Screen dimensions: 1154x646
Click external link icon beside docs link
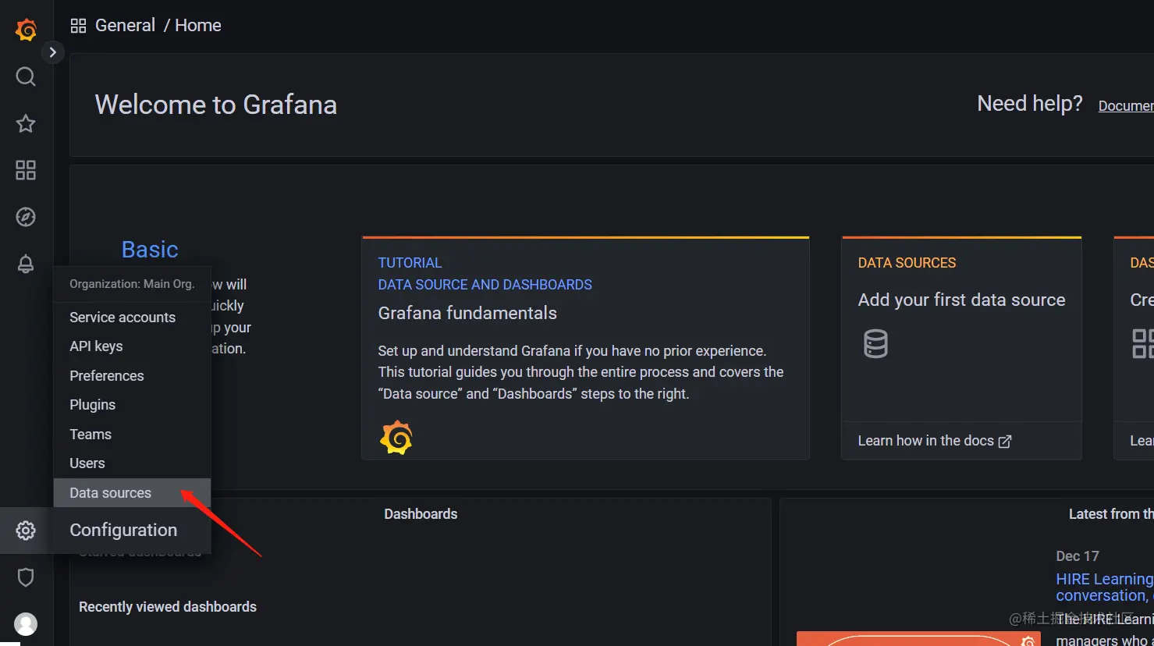(x=1005, y=442)
